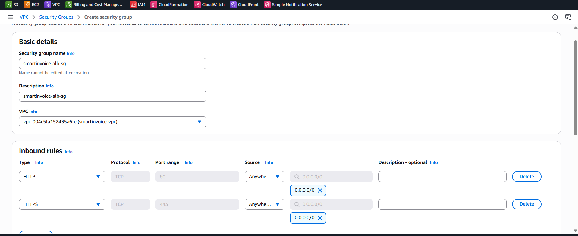This screenshot has width=578, height=236.
Task: Delete the HTTPS inbound rule
Action: coord(526,204)
